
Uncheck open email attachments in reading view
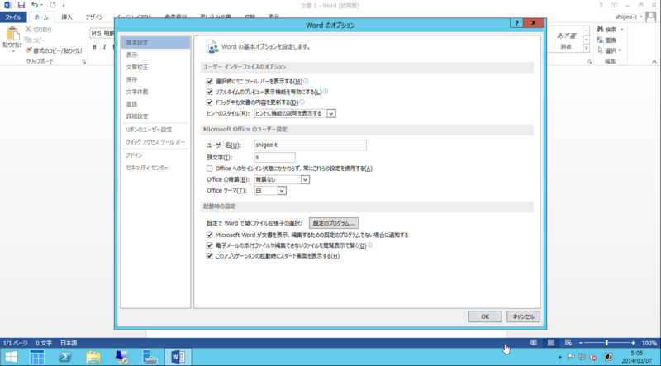pyautogui.click(x=210, y=245)
